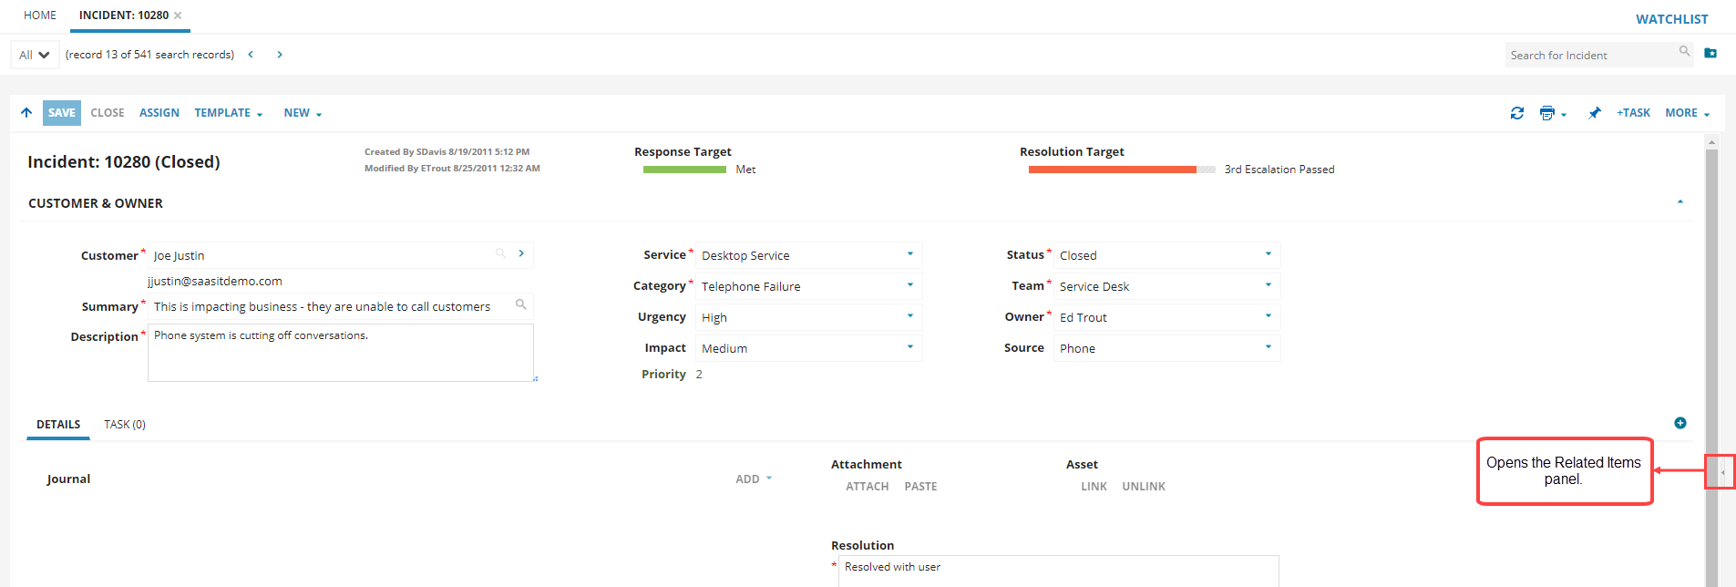Click the Search for Incident field
Viewport: 1736px width, 587px height.
[x=1590, y=56]
